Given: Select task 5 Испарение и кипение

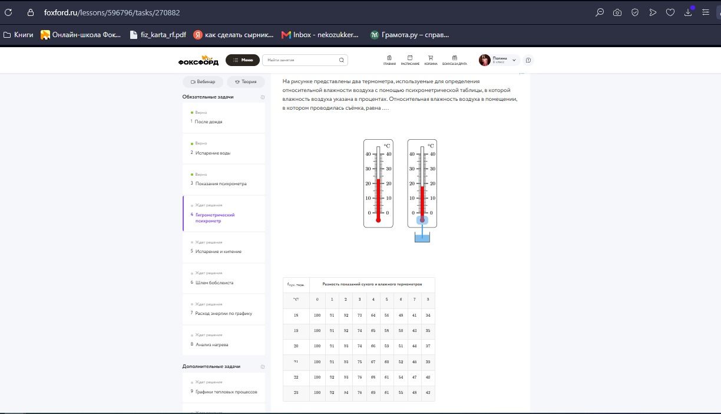Looking at the screenshot, I should point(224,247).
